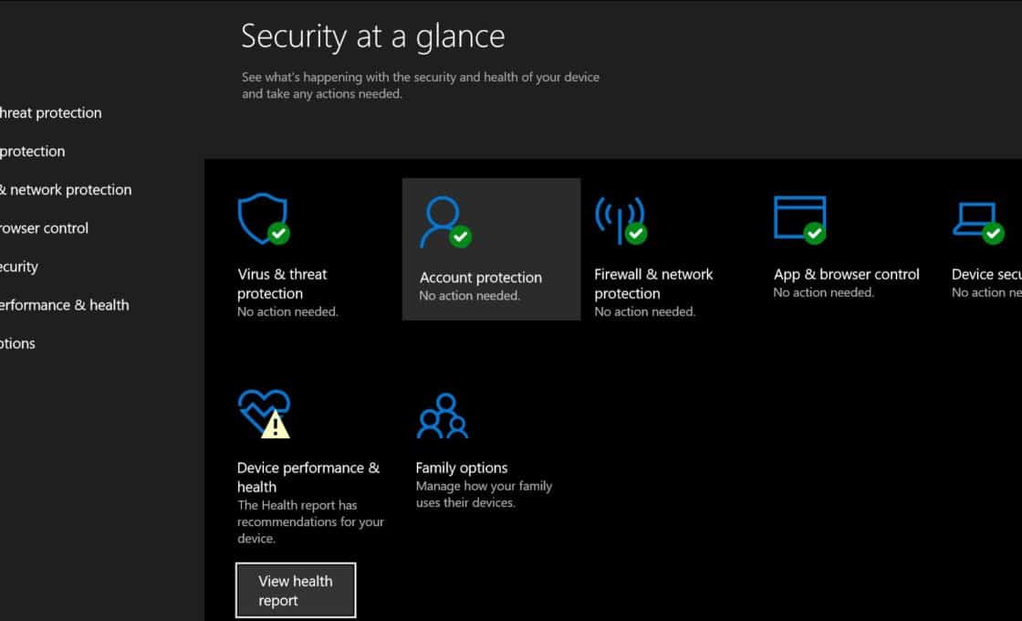Open browser control from the left navigation
The width and height of the screenshot is (1022, 621).
tap(44, 228)
